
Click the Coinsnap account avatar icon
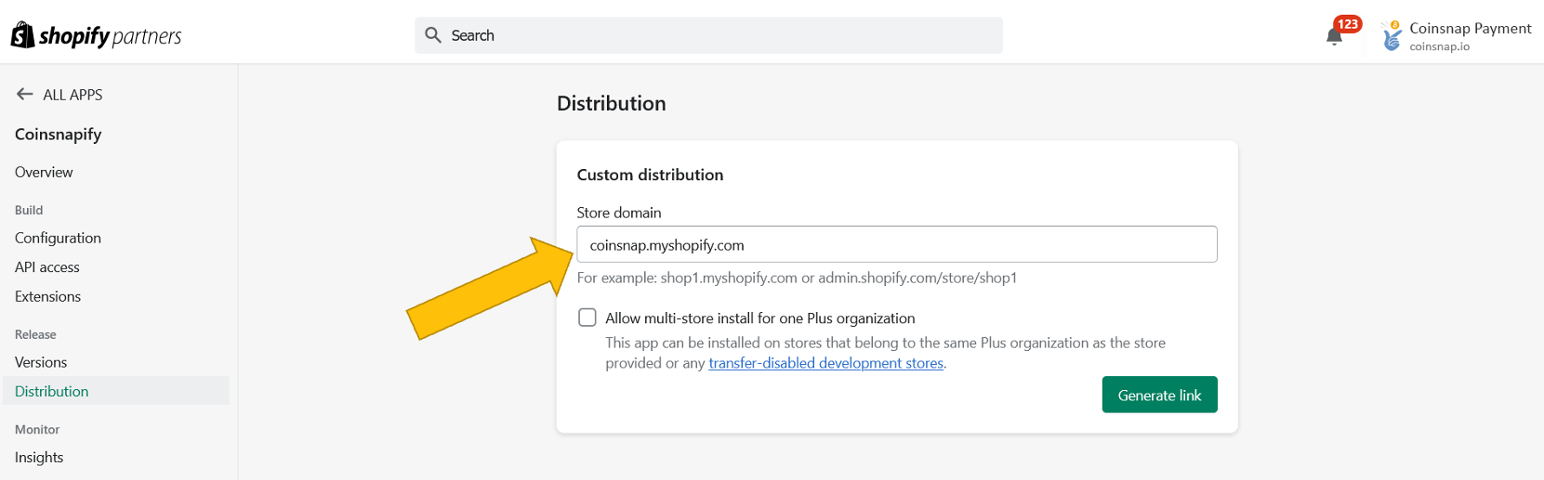(x=1392, y=35)
